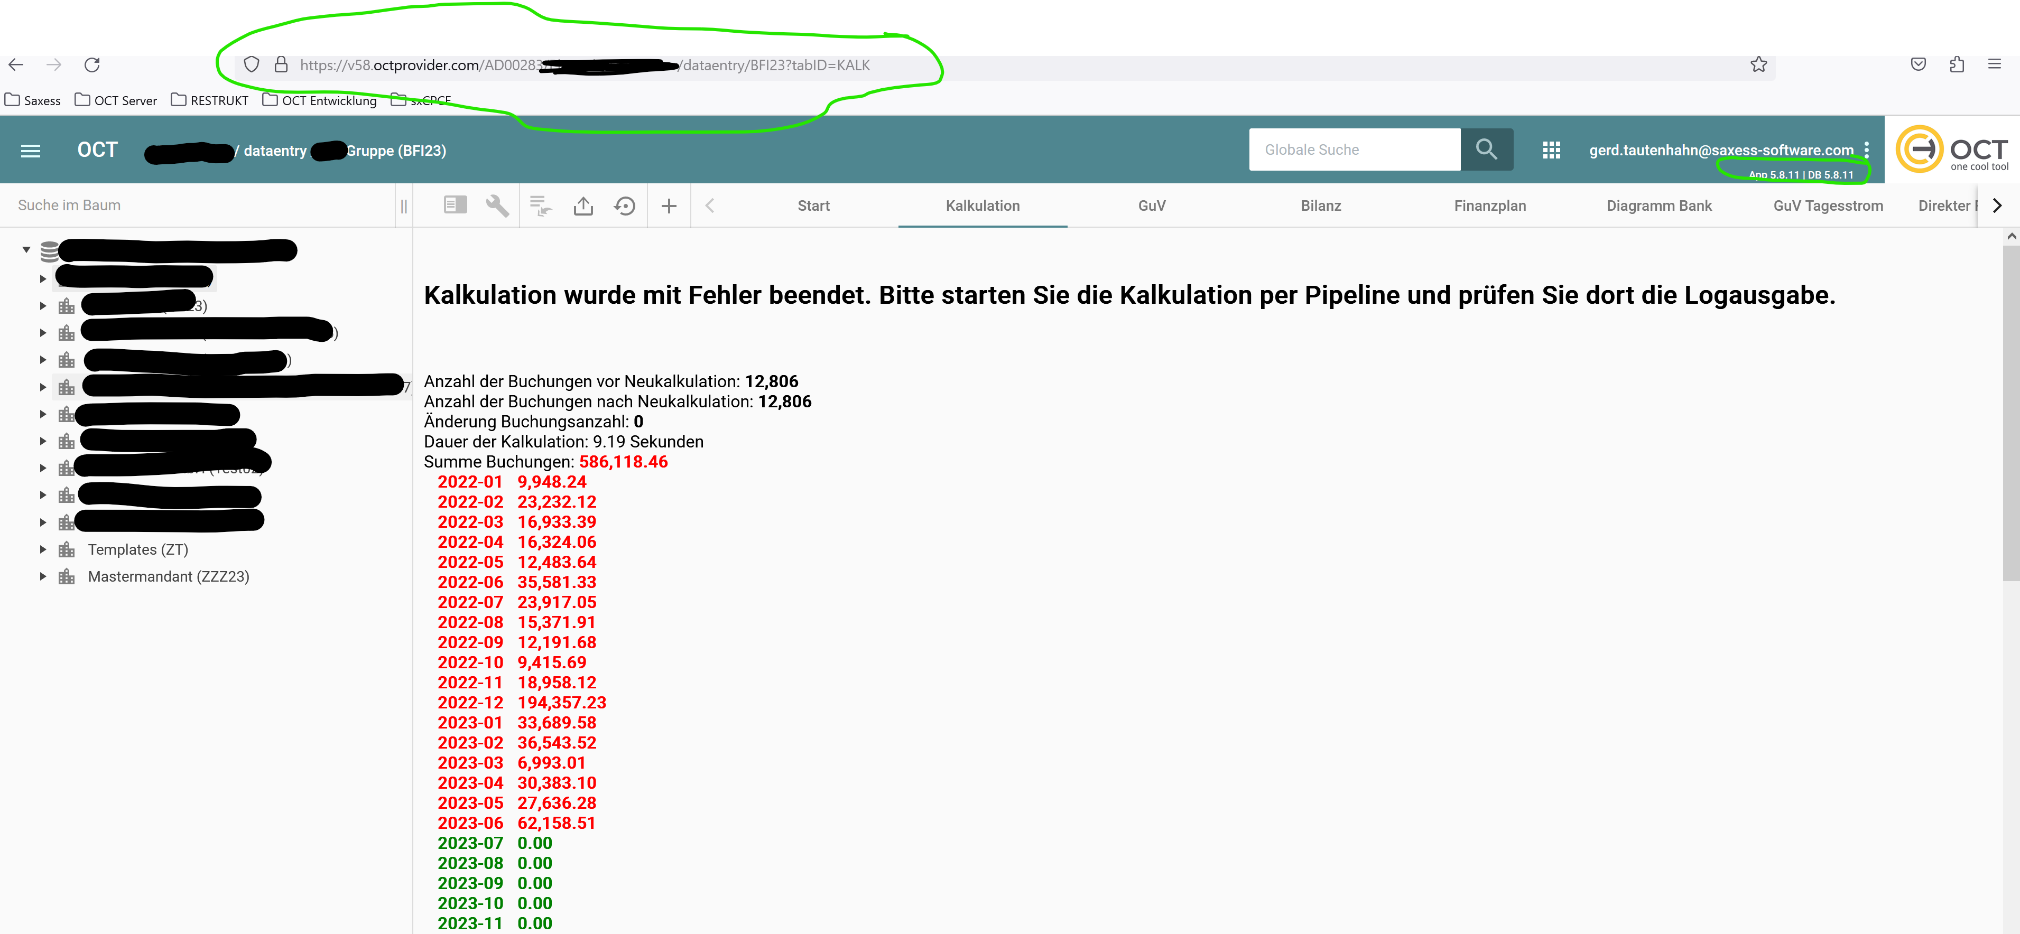Image resolution: width=2020 pixels, height=934 pixels.
Task: Open the user options three-dot menu
Action: (x=1866, y=149)
